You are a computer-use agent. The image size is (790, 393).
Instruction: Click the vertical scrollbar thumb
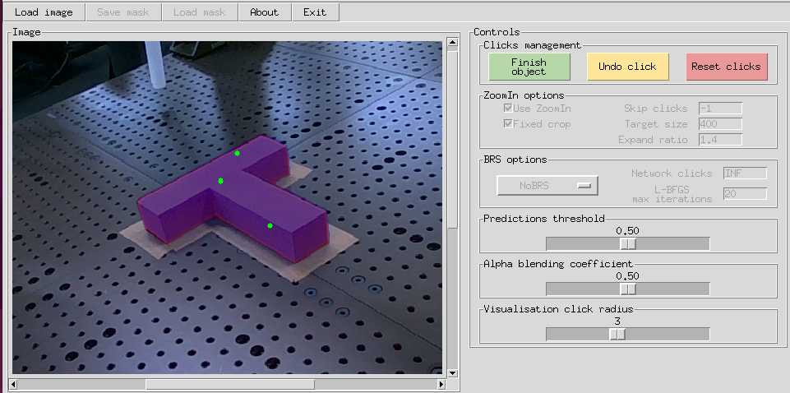pos(452,139)
